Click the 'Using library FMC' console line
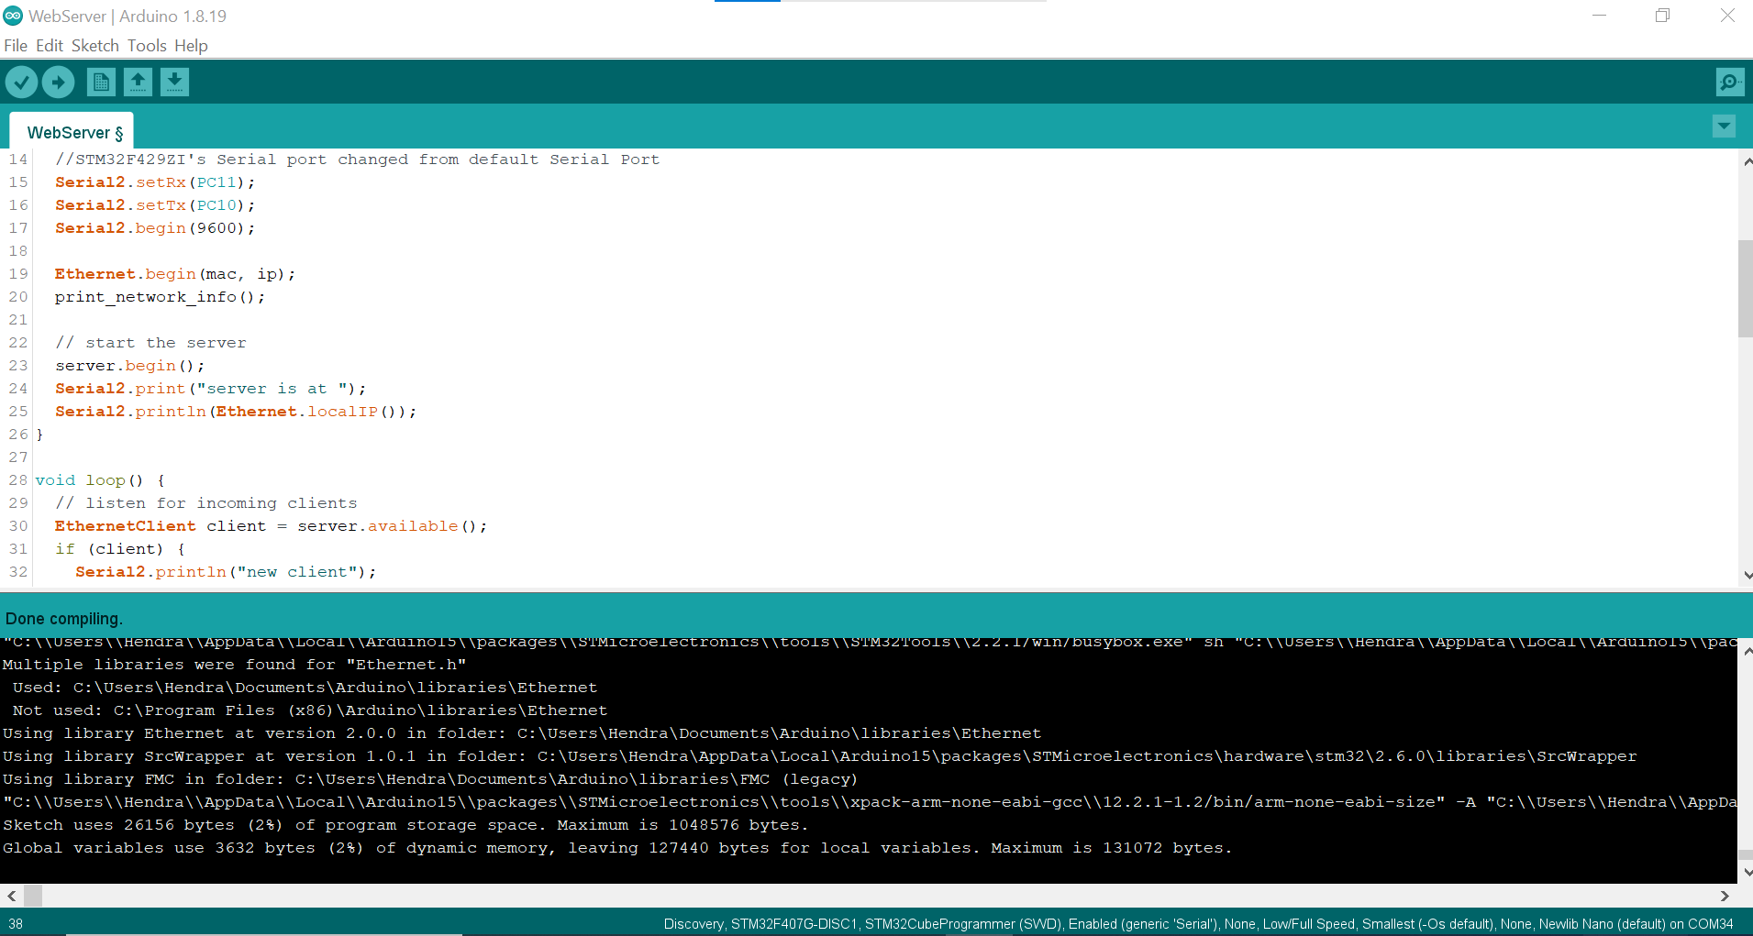Viewport: 1753px width, 936px height. pos(429,779)
